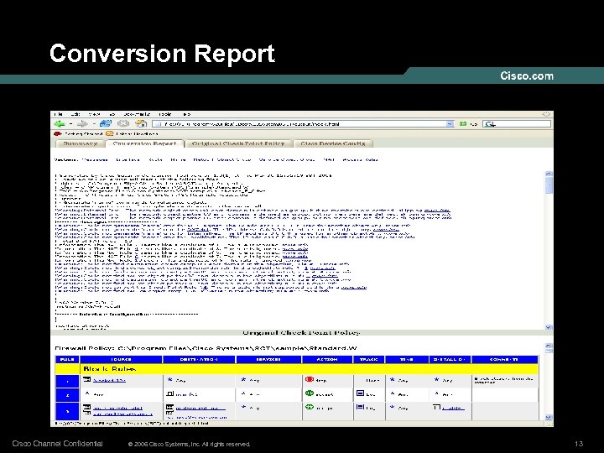This screenshot has width=604, height=453.
Task: Follow the Access Rules section link
Action: (360, 159)
